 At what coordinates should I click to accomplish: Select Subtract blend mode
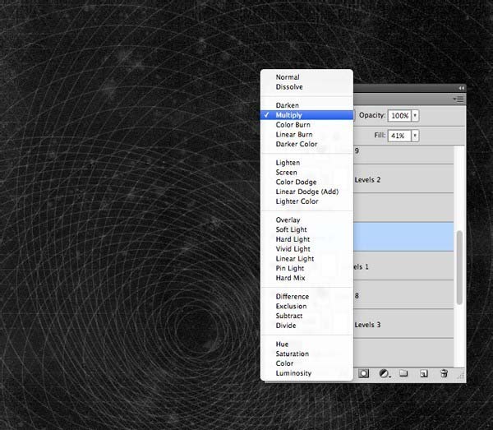306,316
